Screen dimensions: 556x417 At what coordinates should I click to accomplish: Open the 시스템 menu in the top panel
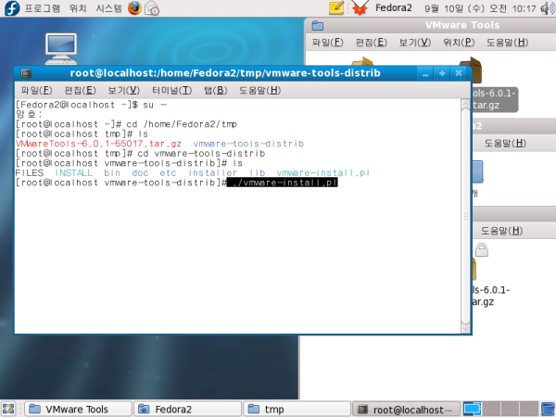(108, 7)
